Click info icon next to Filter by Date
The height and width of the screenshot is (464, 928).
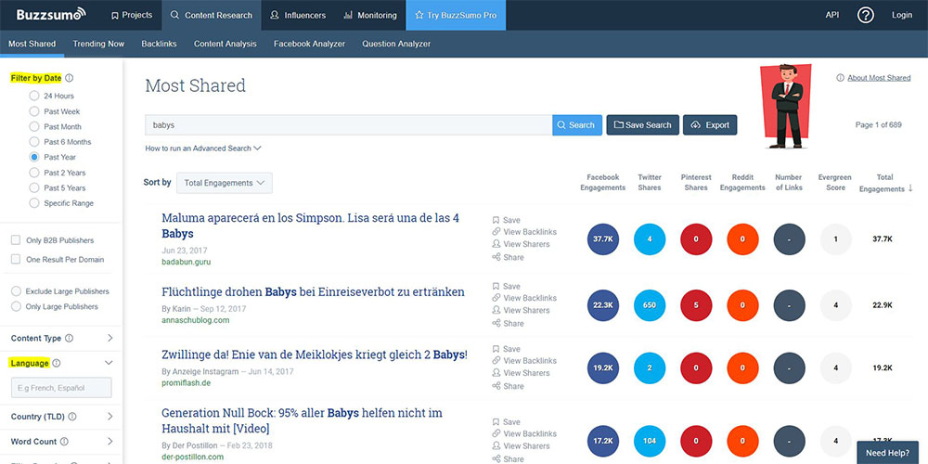point(70,78)
